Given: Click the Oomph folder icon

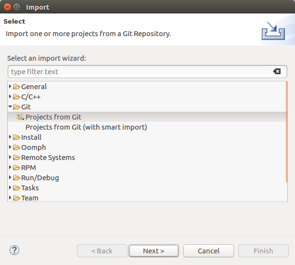Looking at the screenshot, I should 16,147.
